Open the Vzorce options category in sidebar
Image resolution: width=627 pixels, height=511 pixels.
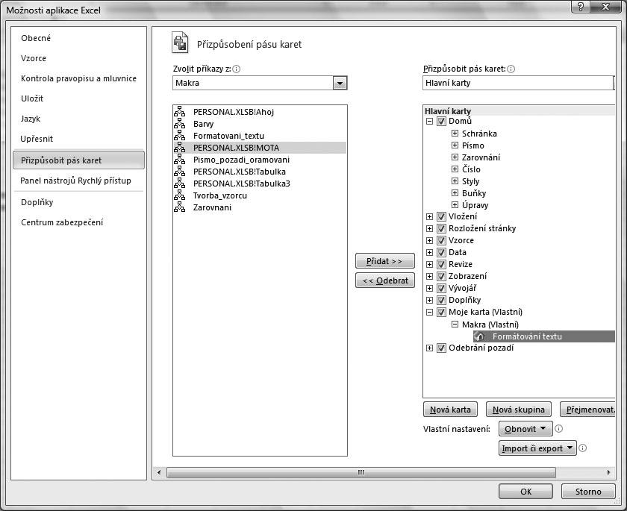[x=34, y=58]
